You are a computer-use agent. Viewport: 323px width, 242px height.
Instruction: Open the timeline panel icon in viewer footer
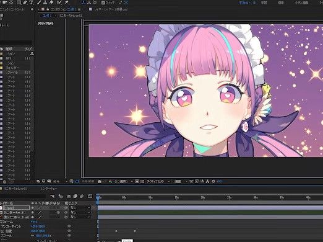(202, 181)
